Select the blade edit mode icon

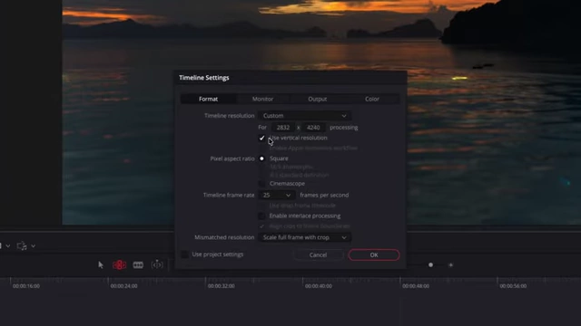[x=138, y=264]
